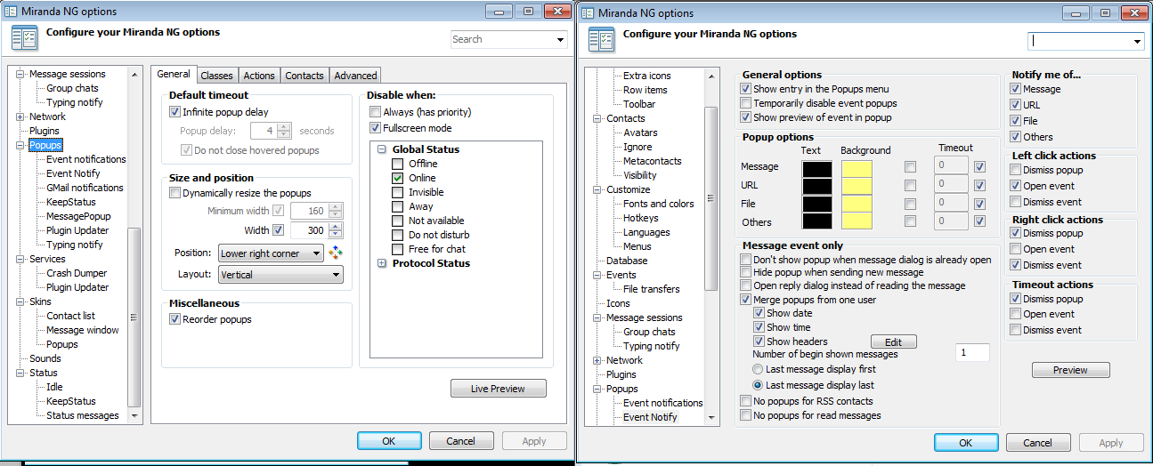Viewport: 1153px width, 466px height.
Task: Collapse Global Status node
Action: [383, 149]
